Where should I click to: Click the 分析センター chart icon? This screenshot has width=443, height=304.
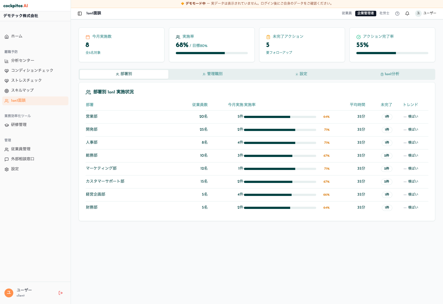tap(7, 61)
